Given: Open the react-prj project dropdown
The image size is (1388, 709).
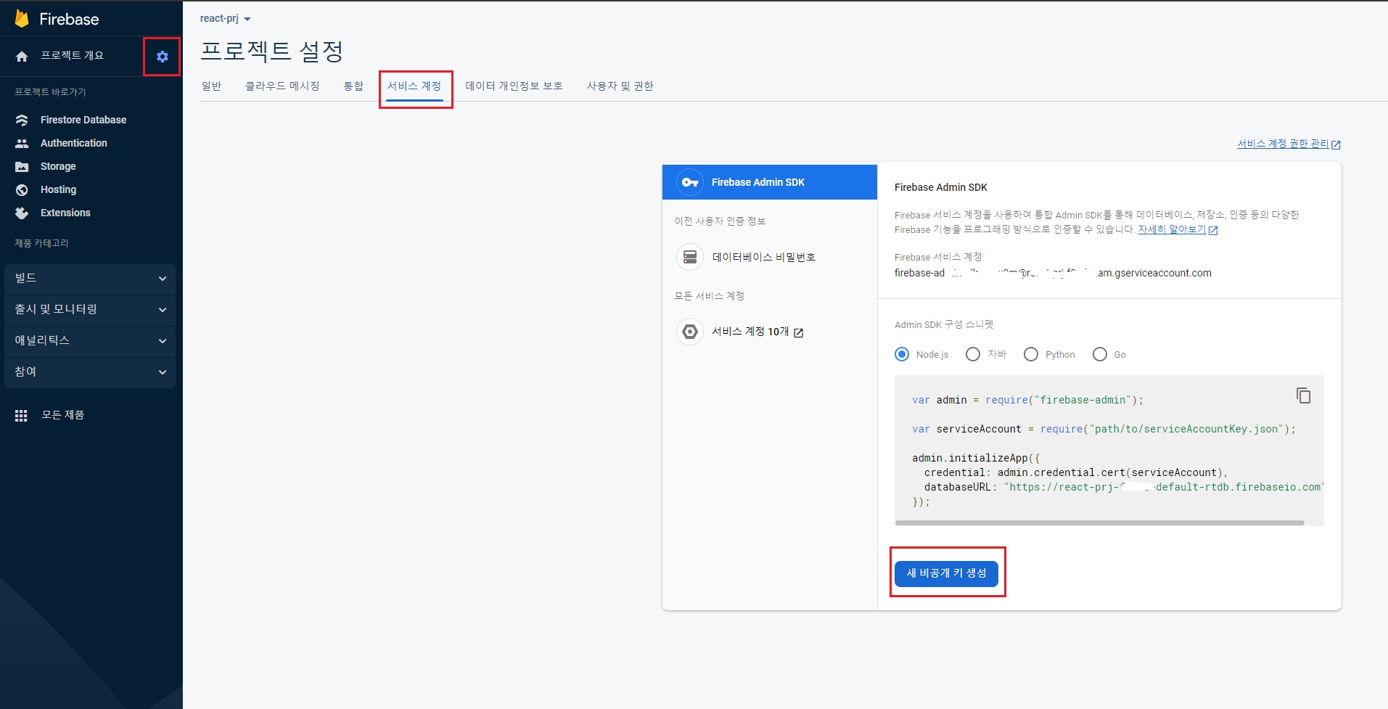Looking at the screenshot, I should coord(226,19).
